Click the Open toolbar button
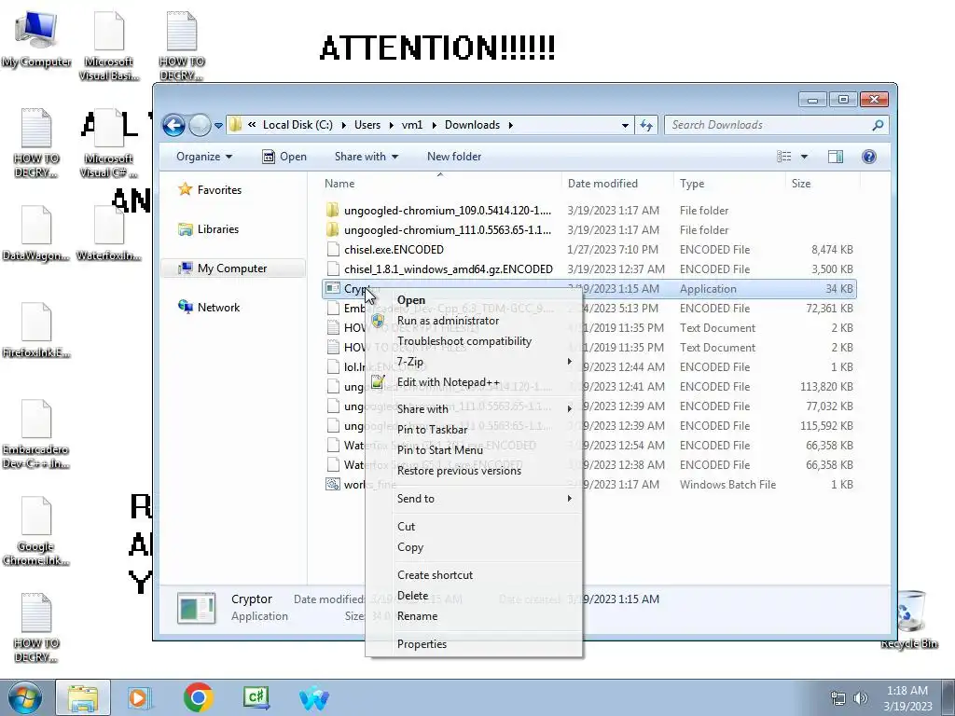This screenshot has height=716, width=955. click(284, 157)
